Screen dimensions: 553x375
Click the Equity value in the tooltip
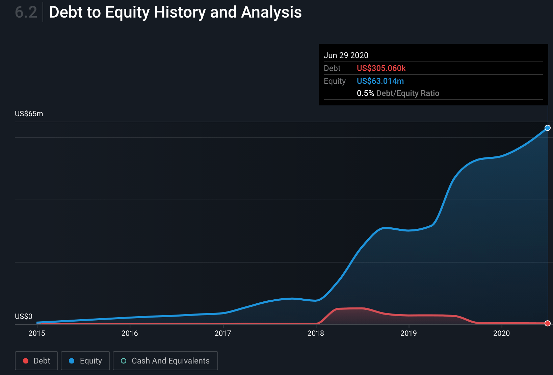point(380,81)
